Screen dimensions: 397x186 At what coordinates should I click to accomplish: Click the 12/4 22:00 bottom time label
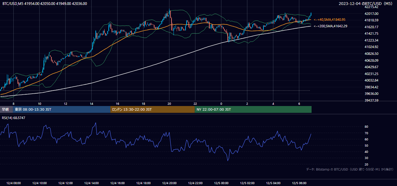[195, 183]
